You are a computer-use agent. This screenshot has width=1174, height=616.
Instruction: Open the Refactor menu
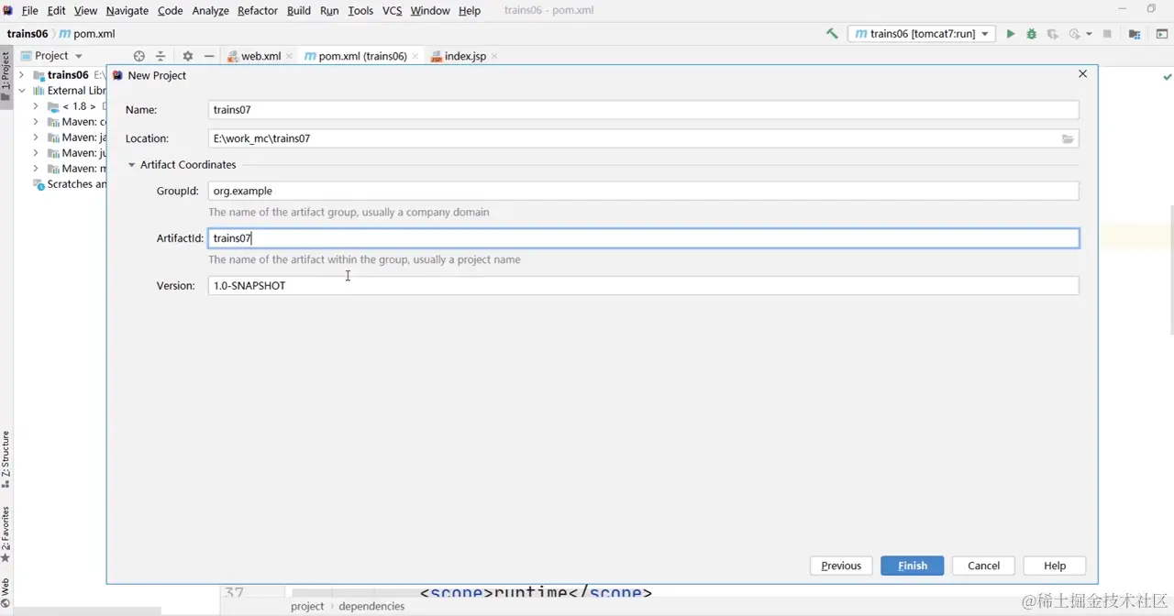(x=258, y=10)
